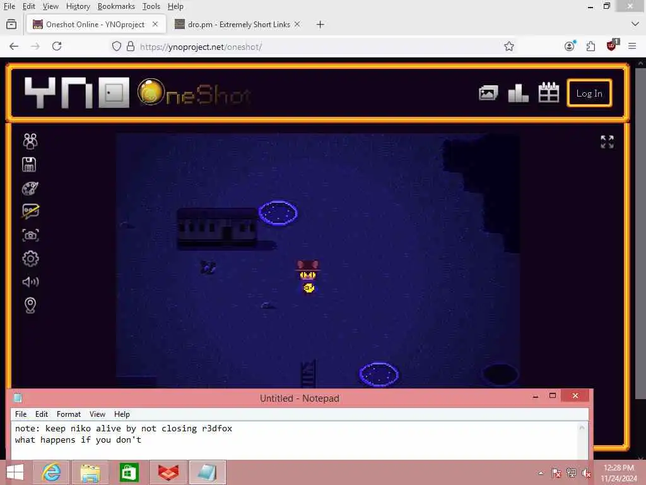The width and height of the screenshot is (646, 485).
Task: Open Notepad View menu
Action: point(97,414)
